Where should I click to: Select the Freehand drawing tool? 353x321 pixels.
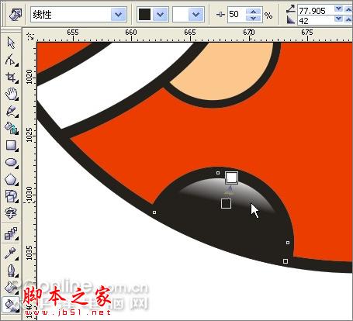point(11,111)
